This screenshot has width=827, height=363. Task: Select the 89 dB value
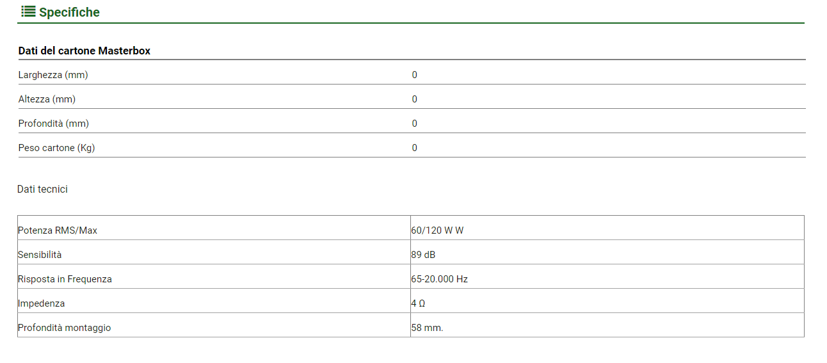[423, 255]
